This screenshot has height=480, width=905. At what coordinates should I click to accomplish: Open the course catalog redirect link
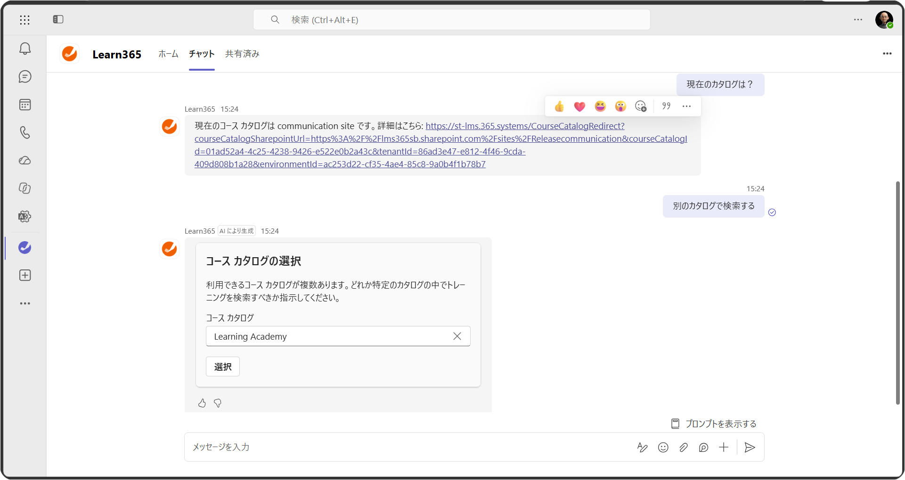point(440,145)
